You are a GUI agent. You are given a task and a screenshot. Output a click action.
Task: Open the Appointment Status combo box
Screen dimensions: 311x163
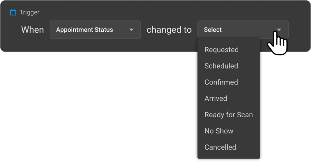95,30
